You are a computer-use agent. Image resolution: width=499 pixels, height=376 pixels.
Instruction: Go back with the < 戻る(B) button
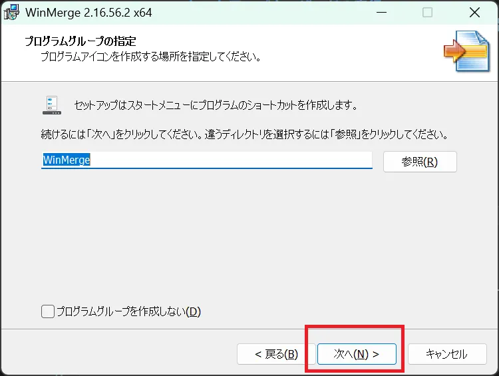[276, 354]
